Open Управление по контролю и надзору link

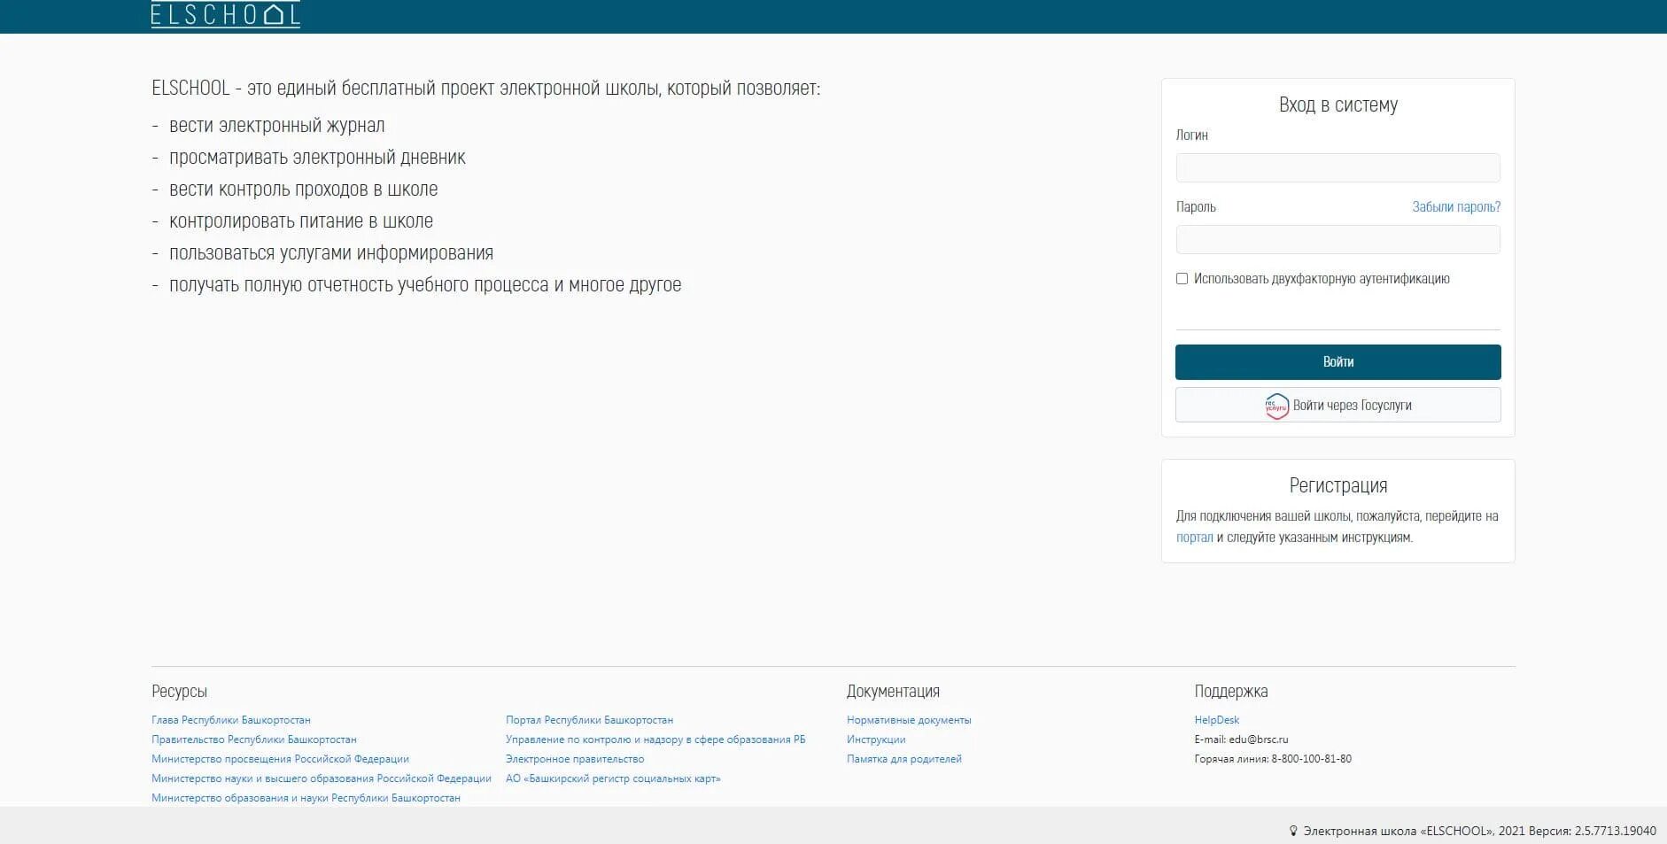(655, 739)
